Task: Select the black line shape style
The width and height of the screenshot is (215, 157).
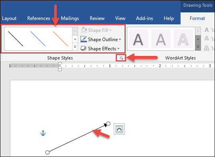Action: pos(16,39)
